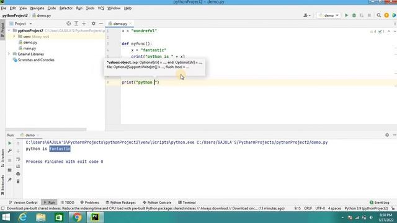
Task: Start debugging with the bug icon
Action: pyautogui.click(x=354, y=15)
